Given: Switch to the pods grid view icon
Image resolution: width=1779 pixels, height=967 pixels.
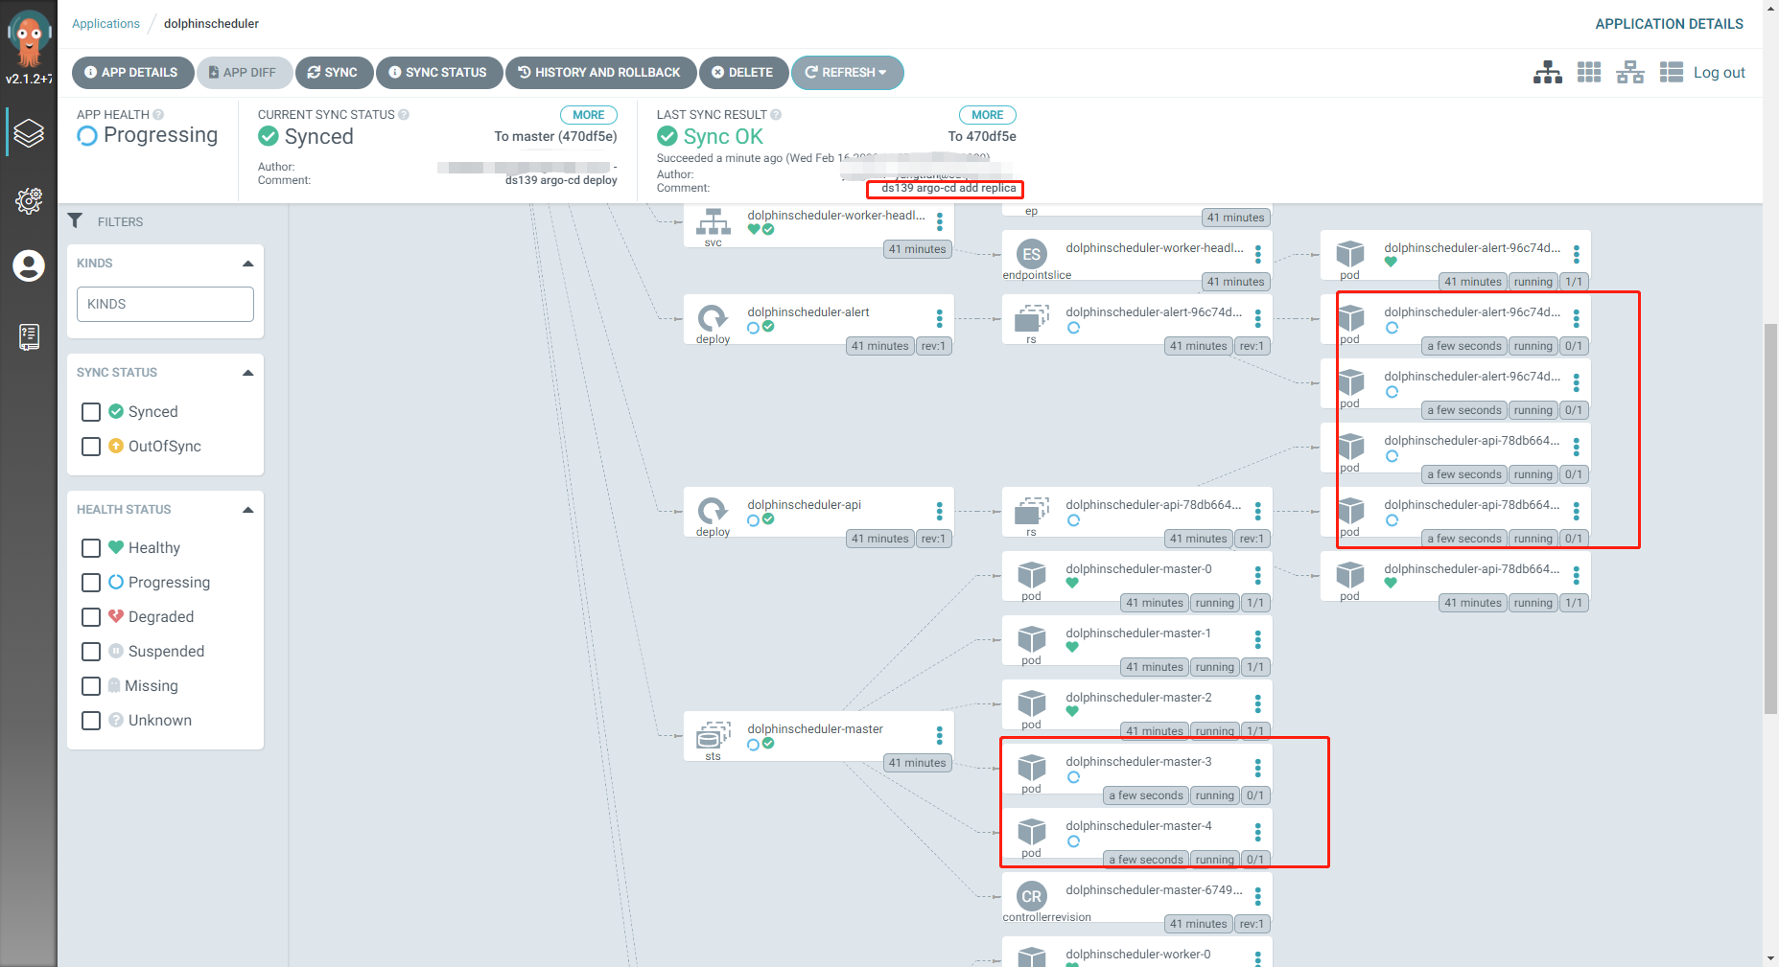Looking at the screenshot, I should tap(1589, 73).
